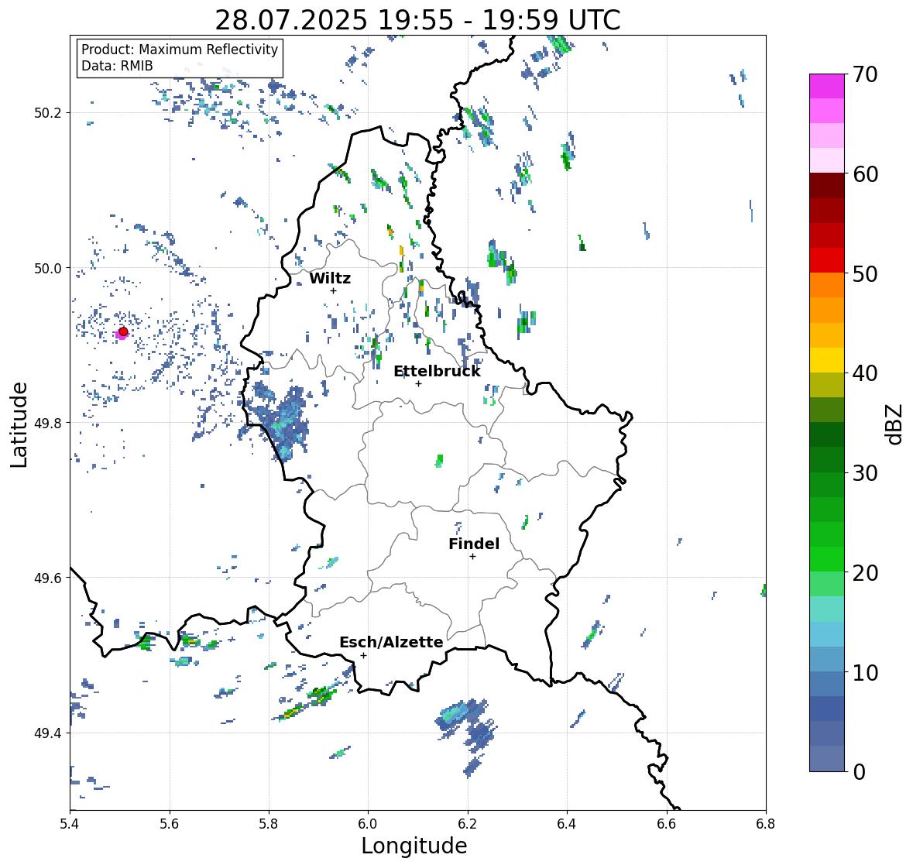The image size is (913, 865).
Task: Click the bright red swatch just above 50 dBZ
Action: click(827, 260)
